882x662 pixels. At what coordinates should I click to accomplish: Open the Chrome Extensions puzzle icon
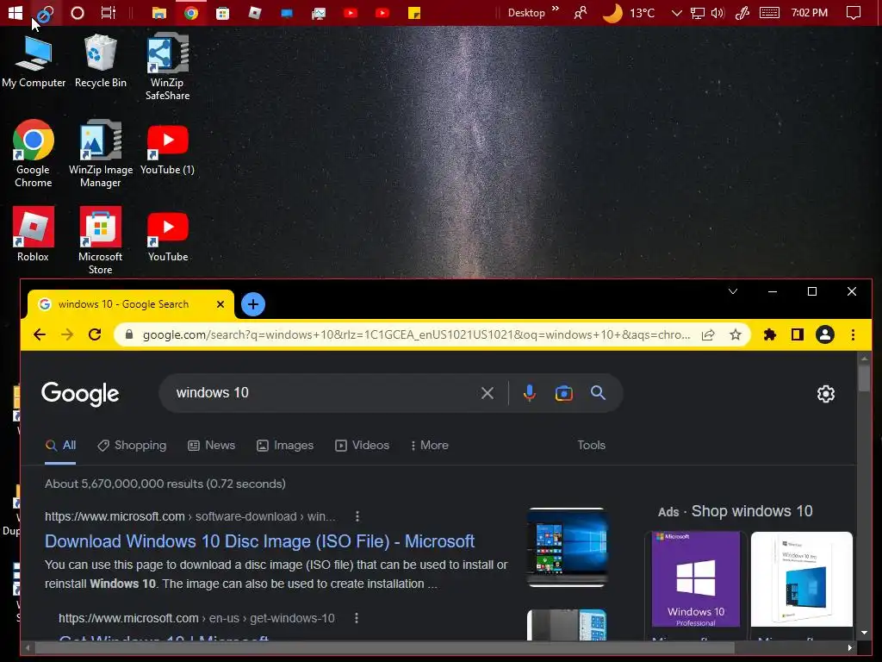click(769, 335)
